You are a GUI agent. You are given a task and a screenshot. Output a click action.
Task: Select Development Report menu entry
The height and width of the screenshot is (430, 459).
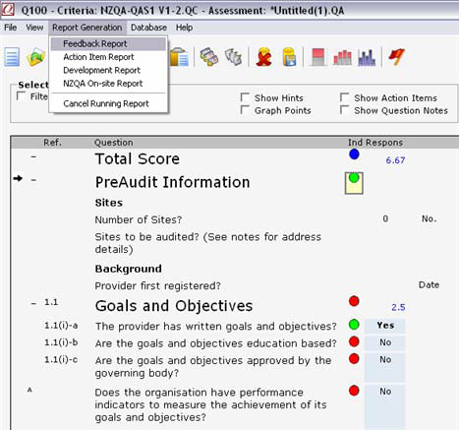click(x=108, y=70)
